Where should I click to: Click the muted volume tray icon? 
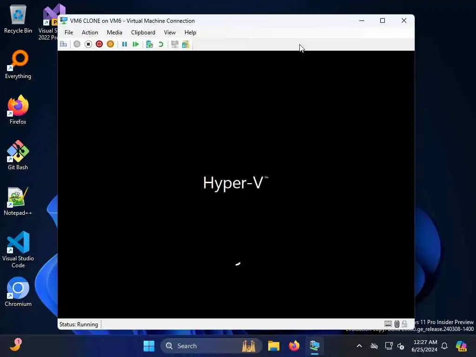point(401,346)
